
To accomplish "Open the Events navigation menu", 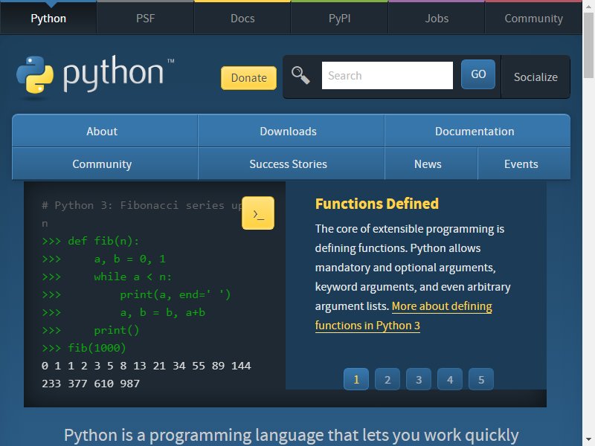I will [524, 164].
